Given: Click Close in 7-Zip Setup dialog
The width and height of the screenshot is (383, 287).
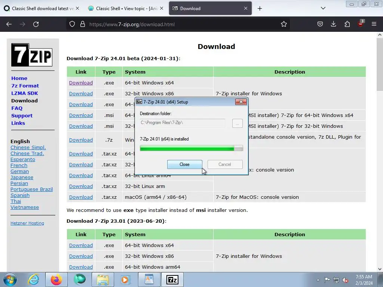Looking at the screenshot, I should (x=184, y=164).
